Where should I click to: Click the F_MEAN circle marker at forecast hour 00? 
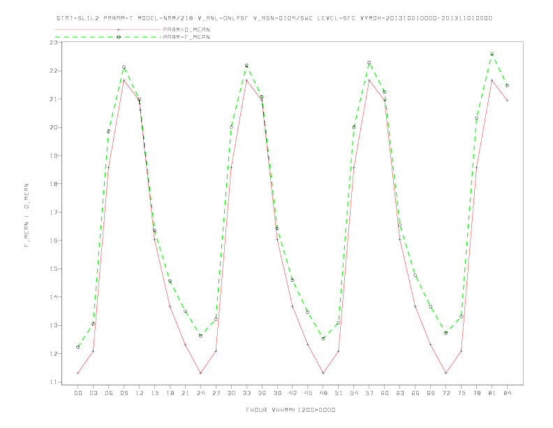tap(78, 347)
